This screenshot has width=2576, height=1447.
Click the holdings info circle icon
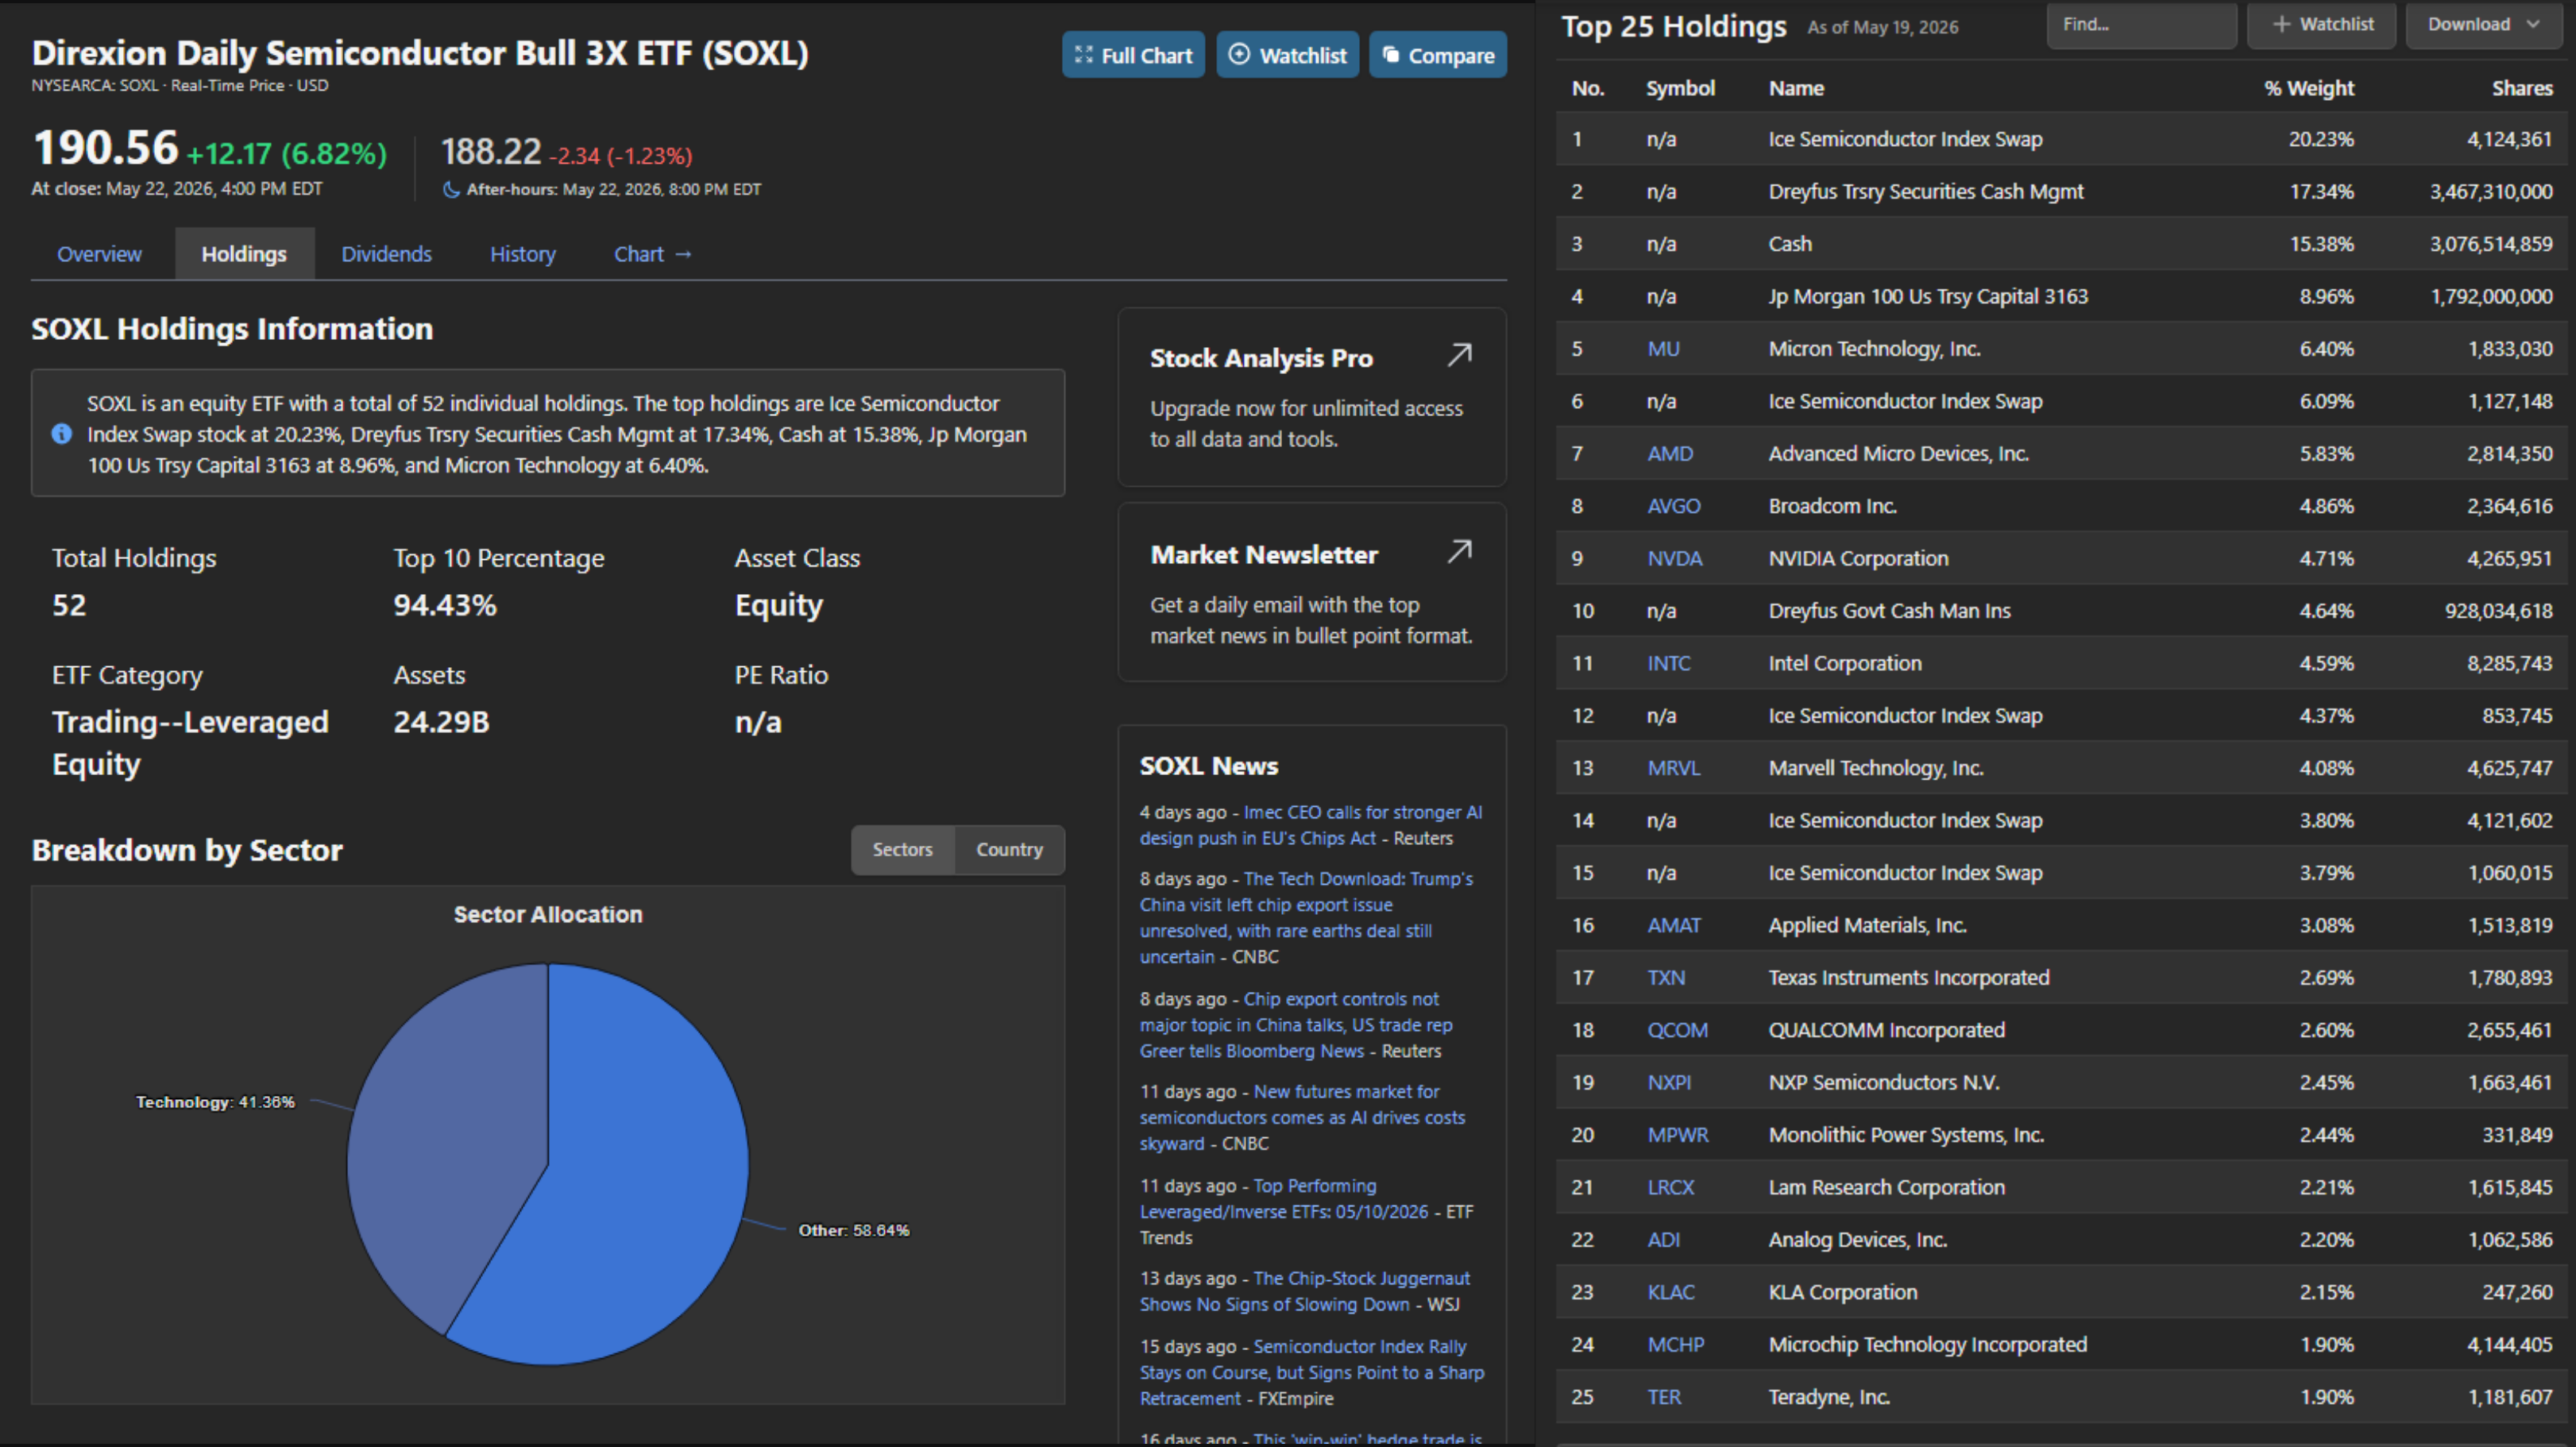pyautogui.click(x=62, y=434)
